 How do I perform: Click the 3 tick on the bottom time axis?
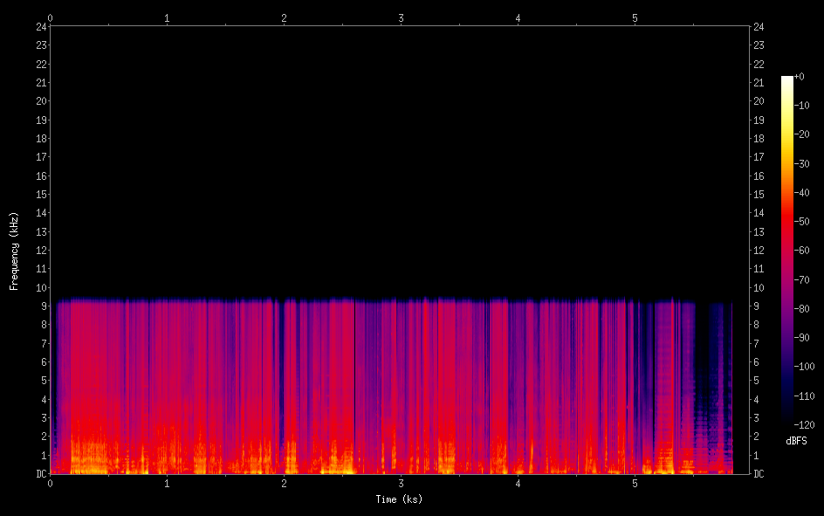tap(401, 483)
